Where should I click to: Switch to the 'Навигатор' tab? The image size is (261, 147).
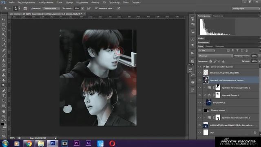coord(218,16)
